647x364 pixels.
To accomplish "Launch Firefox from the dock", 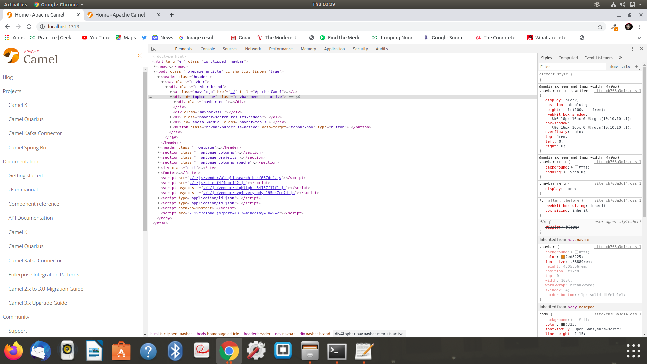I will [x=13, y=351].
